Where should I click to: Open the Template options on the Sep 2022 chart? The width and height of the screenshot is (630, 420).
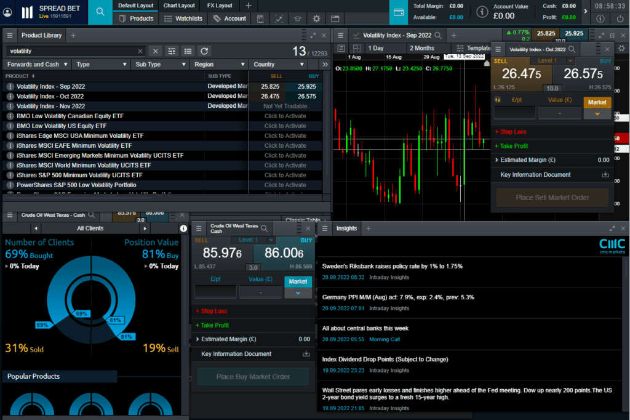(x=480, y=47)
